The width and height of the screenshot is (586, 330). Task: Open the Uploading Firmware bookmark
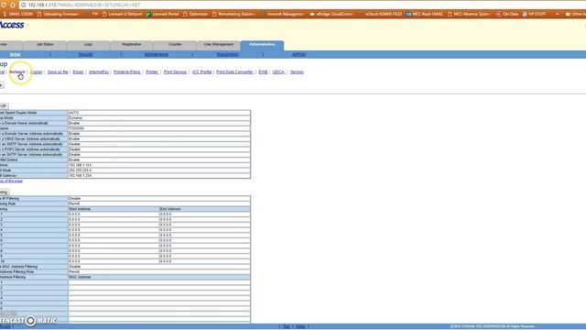coord(58,14)
